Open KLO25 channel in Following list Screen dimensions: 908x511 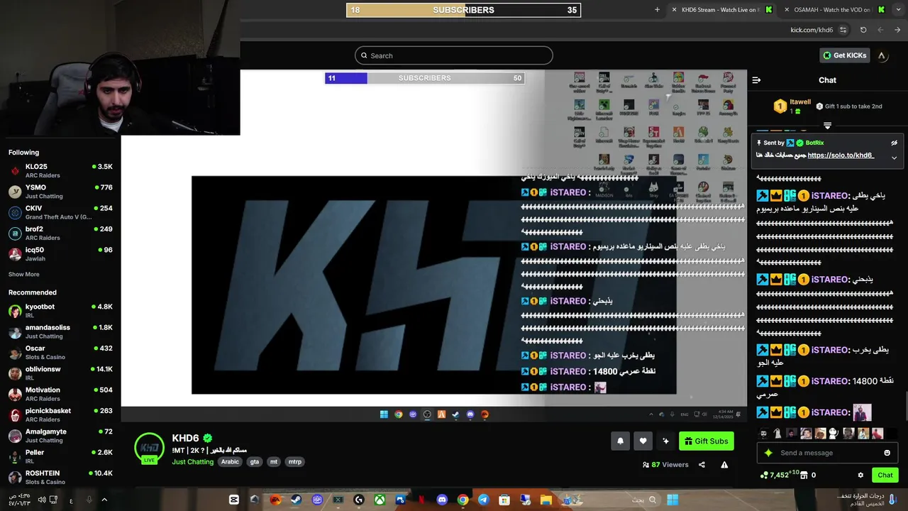[x=60, y=170]
